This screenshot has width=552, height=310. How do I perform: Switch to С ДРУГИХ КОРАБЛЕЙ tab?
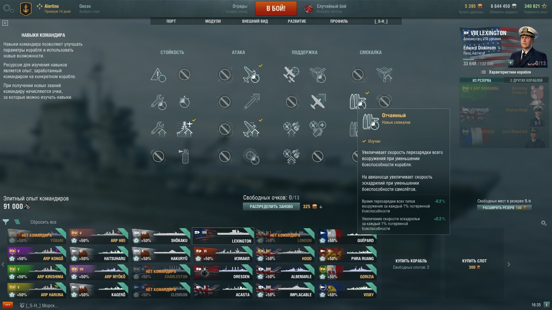[526, 80]
